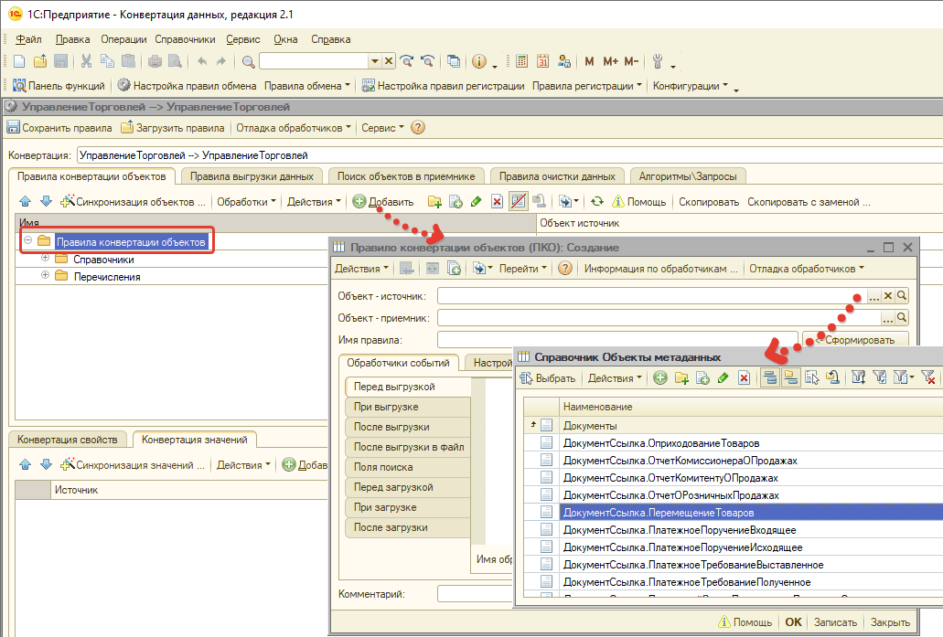The height and width of the screenshot is (637, 943).
Task: Click red X delete mark icon in rules toolbar
Action: 497,202
